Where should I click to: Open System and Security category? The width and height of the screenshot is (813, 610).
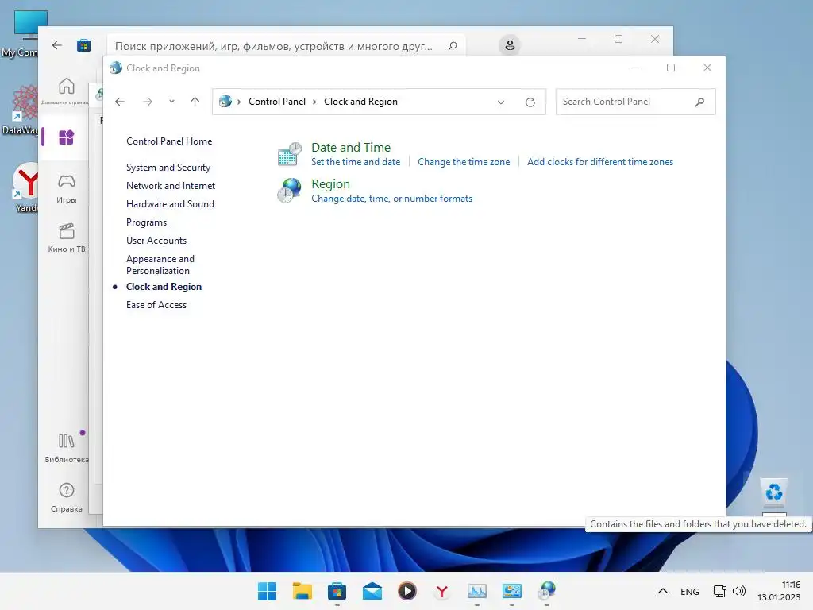point(168,168)
